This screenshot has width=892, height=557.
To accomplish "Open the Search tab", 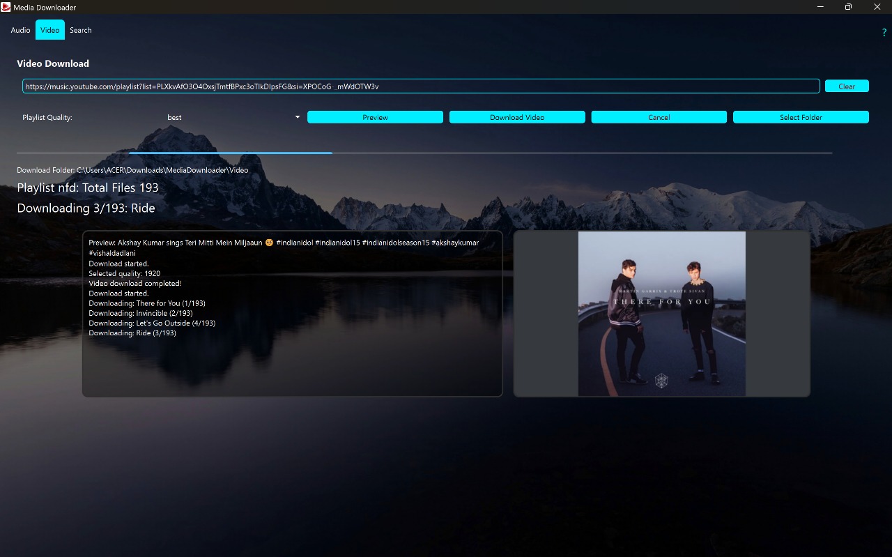I will tap(81, 30).
